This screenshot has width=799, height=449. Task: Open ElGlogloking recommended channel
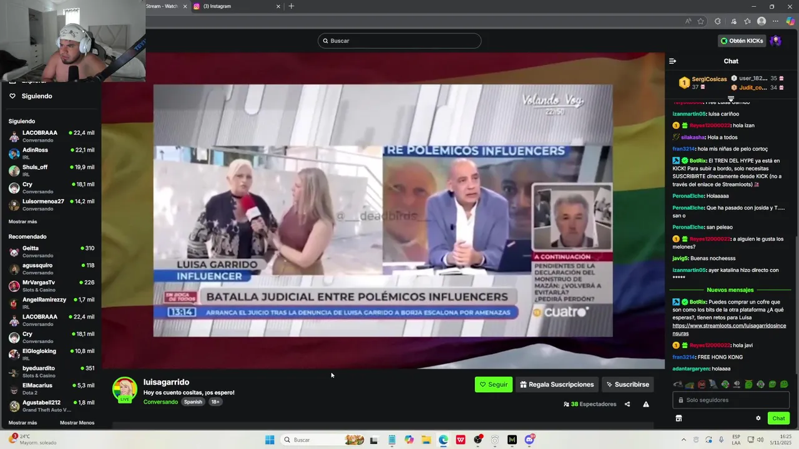51,354
